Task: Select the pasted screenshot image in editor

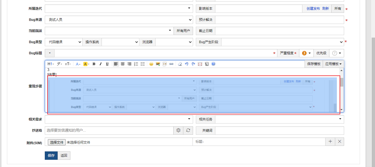Action: (x=192, y=95)
